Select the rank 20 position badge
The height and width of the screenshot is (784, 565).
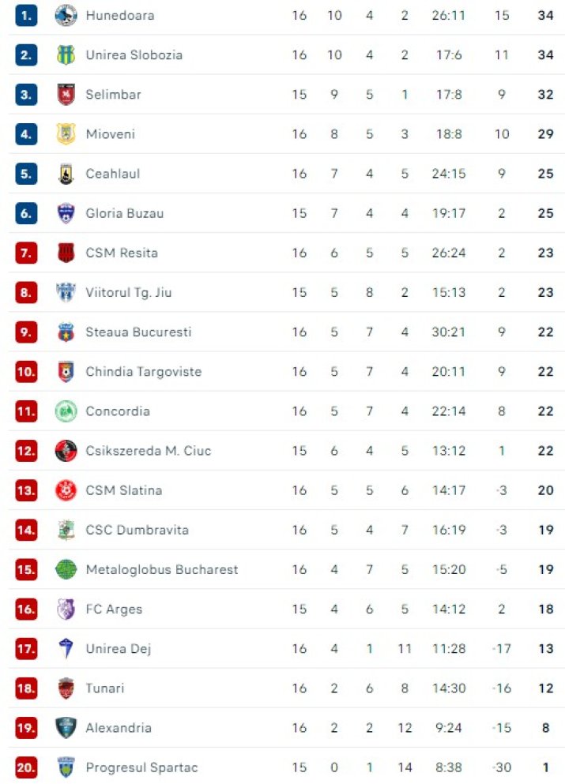tap(26, 767)
